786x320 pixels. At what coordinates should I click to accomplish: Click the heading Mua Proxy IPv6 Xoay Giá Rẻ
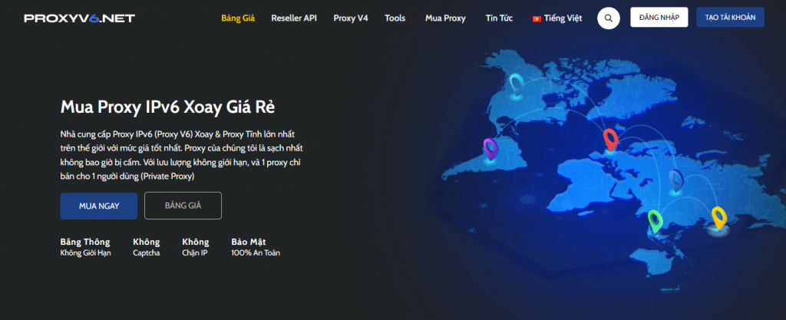(x=167, y=107)
